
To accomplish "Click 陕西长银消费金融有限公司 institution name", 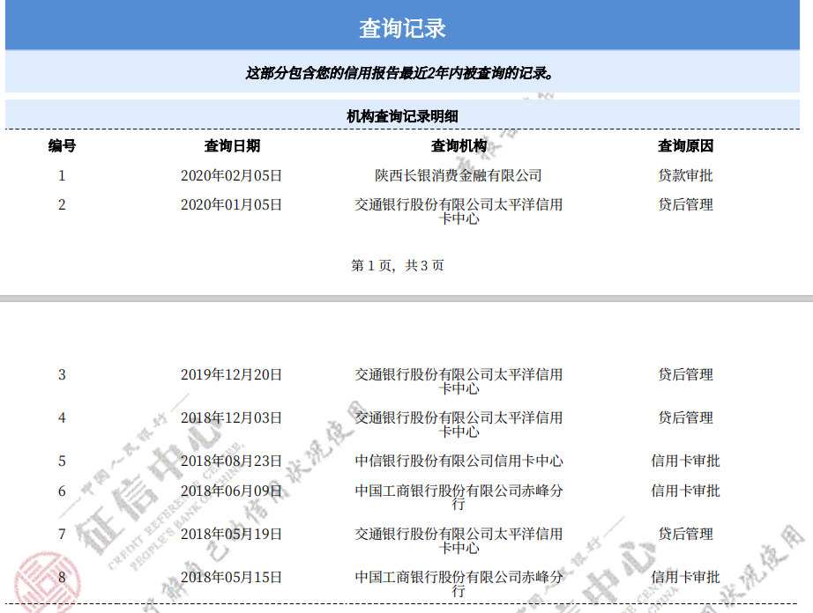I will 459,175.
